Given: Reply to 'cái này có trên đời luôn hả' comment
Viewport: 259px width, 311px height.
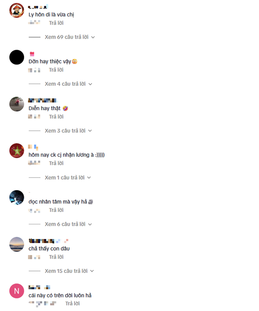Looking at the screenshot, I should tap(72, 303).
